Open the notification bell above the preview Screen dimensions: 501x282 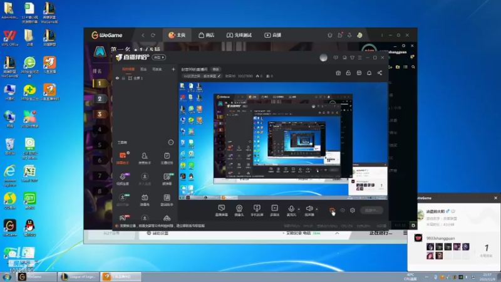pos(369,73)
